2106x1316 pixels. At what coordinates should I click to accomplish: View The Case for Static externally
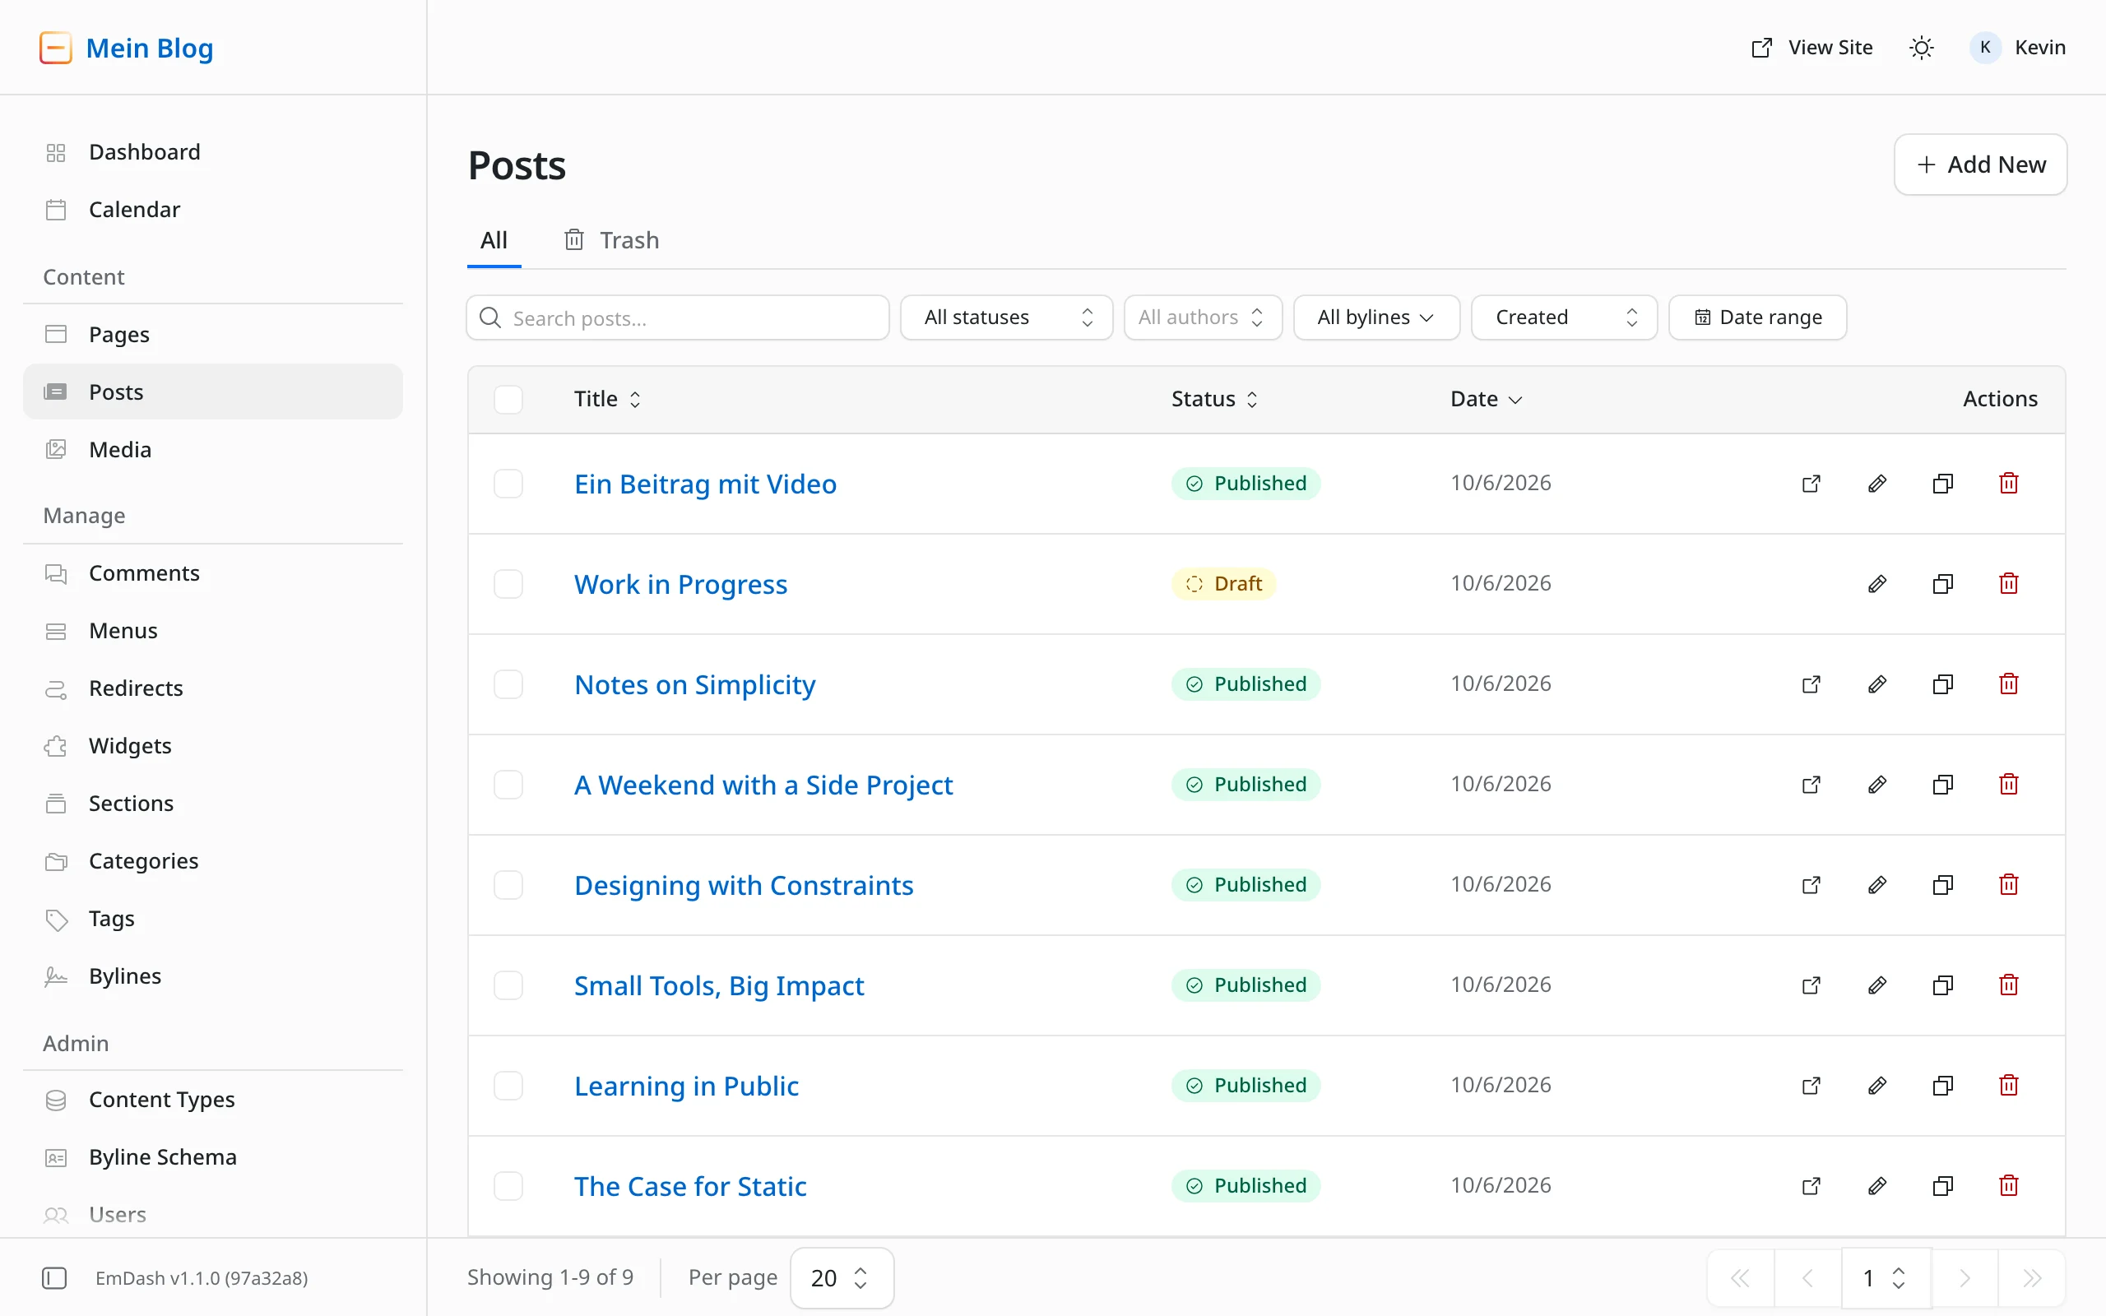[1811, 1185]
